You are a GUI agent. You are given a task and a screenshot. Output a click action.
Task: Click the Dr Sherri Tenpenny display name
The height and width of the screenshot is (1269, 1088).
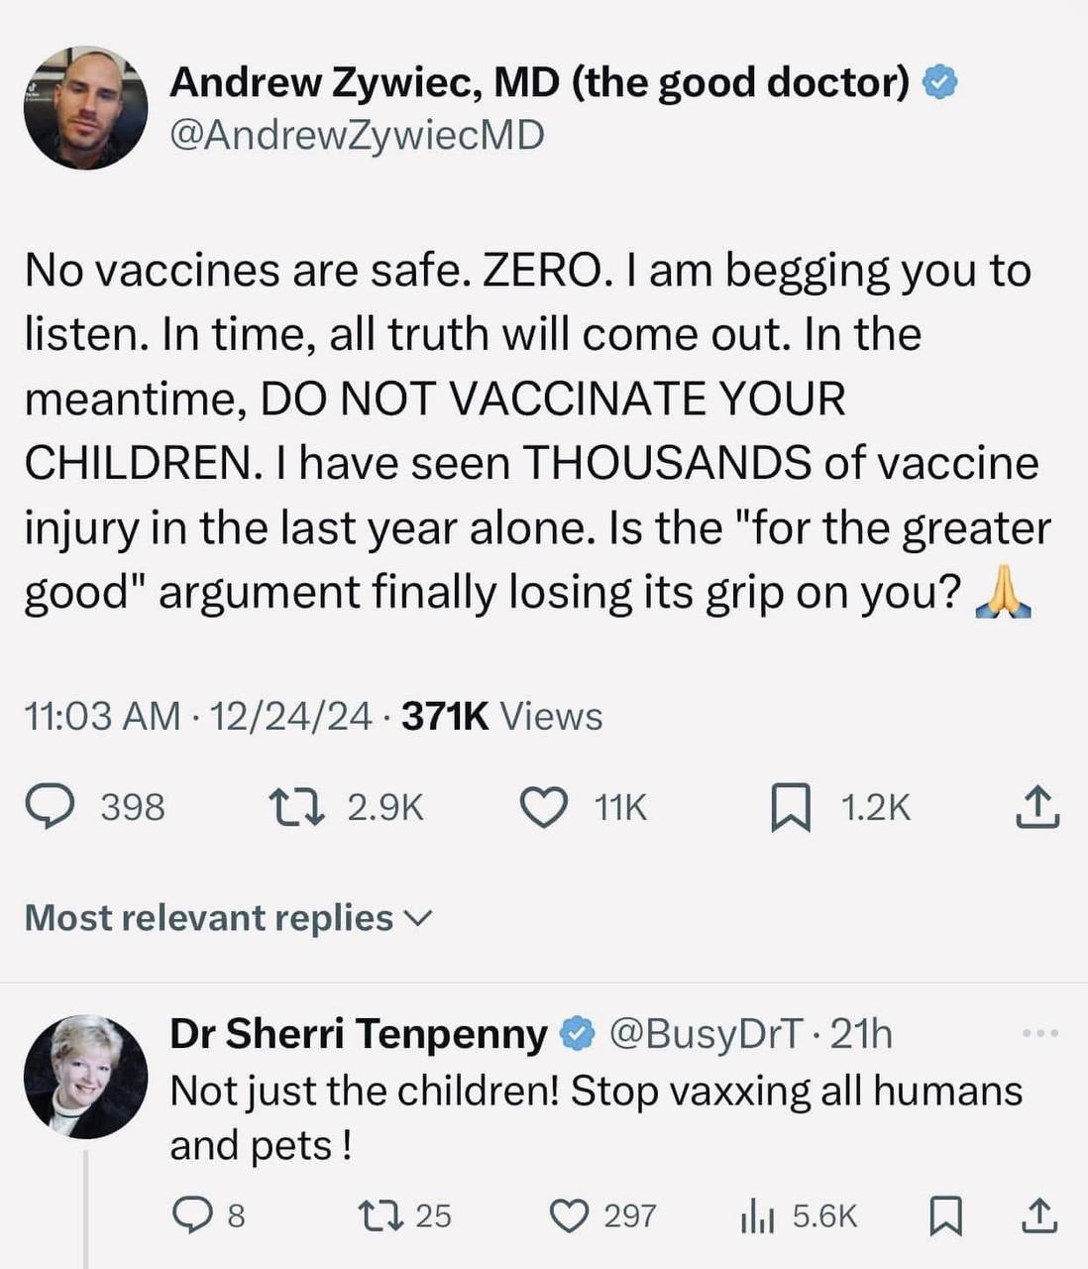(x=358, y=1034)
